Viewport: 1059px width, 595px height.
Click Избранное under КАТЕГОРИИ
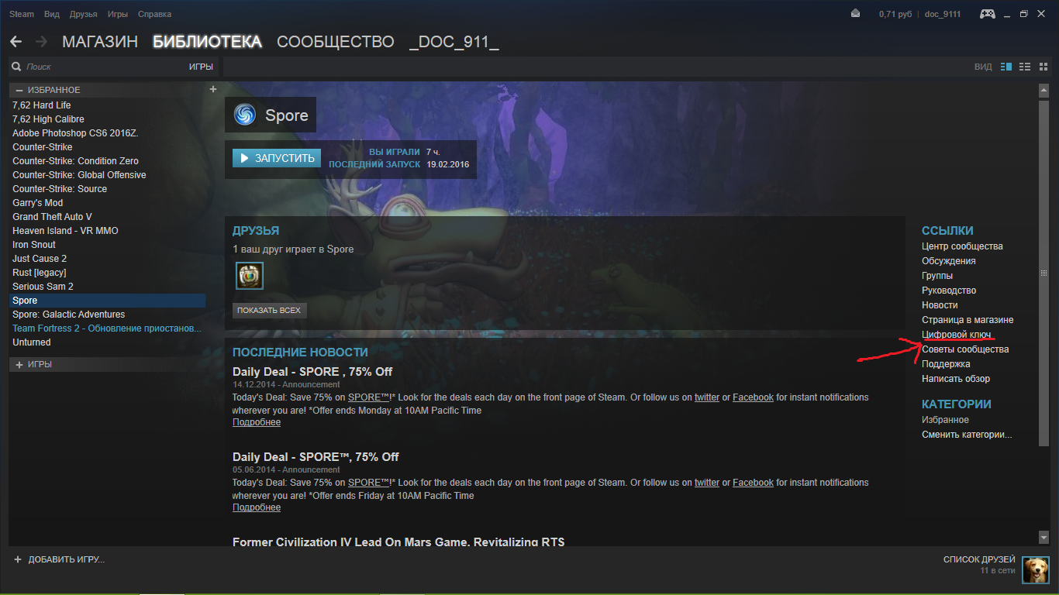coord(945,420)
